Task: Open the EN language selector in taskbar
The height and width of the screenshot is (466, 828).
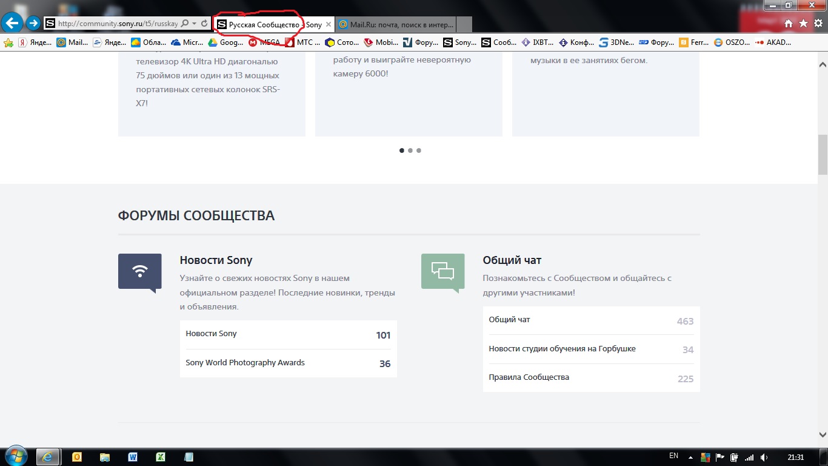Action: (673, 456)
